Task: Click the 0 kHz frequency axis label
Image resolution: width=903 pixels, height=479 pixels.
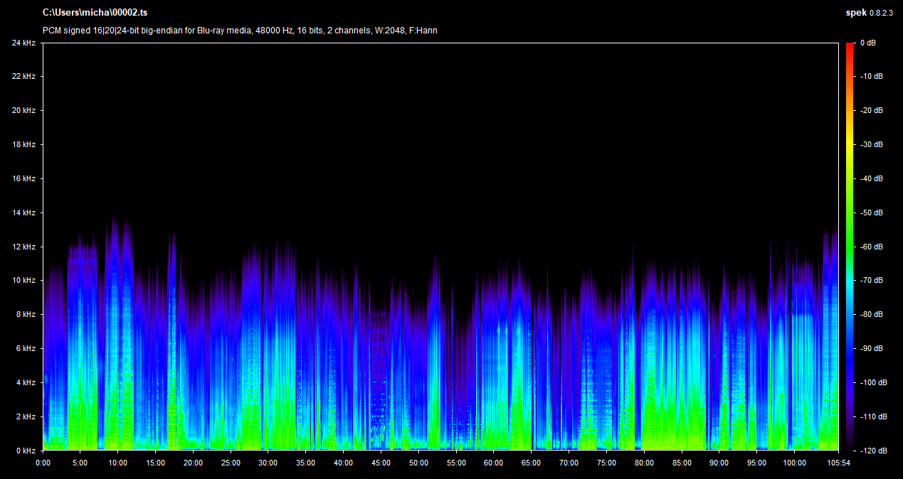Action: click(x=26, y=451)
